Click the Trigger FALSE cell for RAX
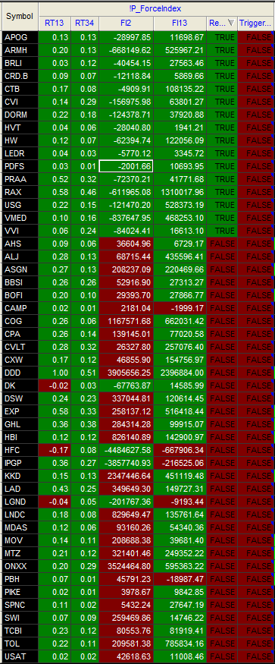Image resolution: width=275 pixels, height=664 pixels. tap(255, 192)
